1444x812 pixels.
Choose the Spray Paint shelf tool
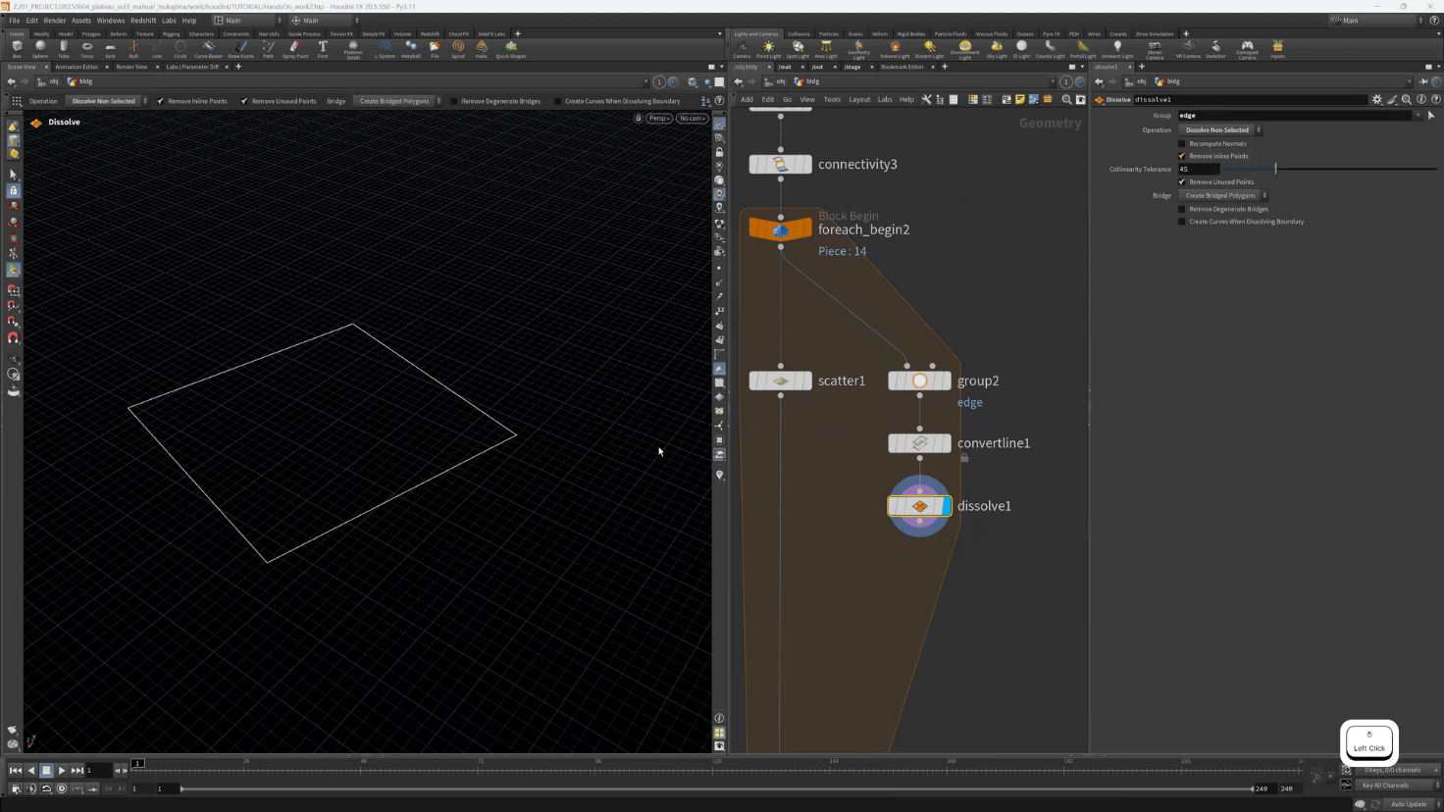pyautogui.click(x=294, y=48)
